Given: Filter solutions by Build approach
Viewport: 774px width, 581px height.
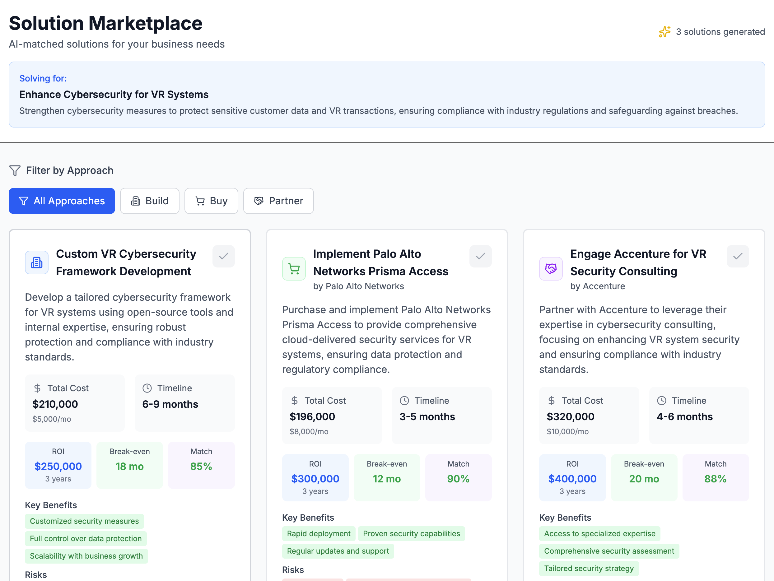Looking at the screenshot, I should (150, 201).
